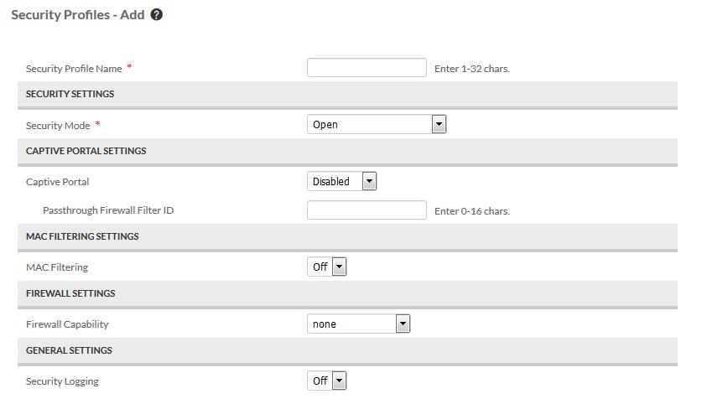Click the Security Logging label
This screenshot has height=404, width=702.
pos(62,381)
